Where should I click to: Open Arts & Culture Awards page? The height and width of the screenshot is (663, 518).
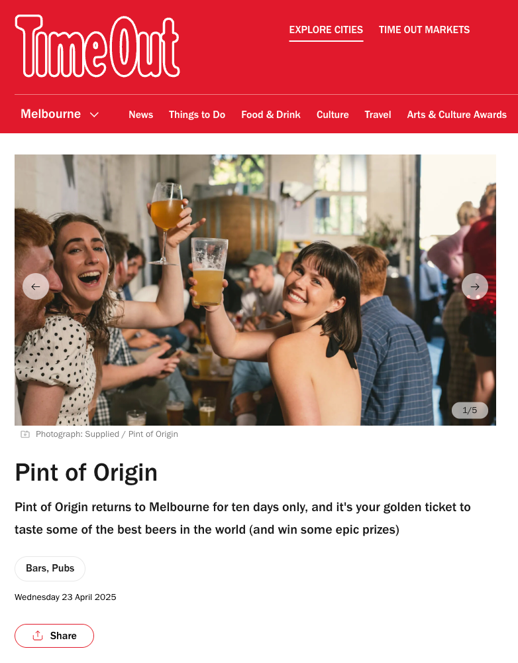coord(457,115)
